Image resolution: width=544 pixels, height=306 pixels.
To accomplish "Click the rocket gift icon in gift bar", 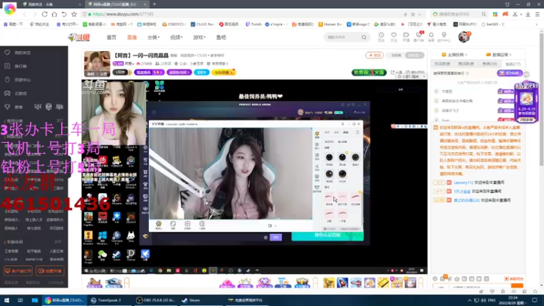I will point(343,283).
